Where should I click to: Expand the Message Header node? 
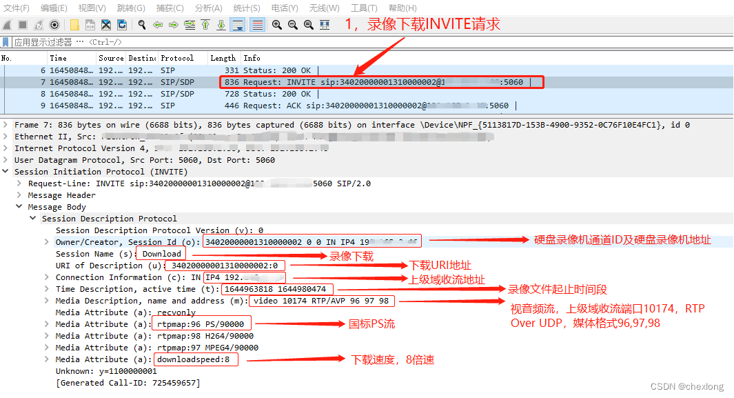pos(19,195)
